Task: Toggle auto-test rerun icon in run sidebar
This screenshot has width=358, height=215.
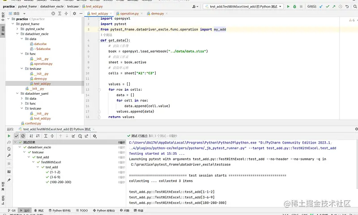Action: (9, 149)
